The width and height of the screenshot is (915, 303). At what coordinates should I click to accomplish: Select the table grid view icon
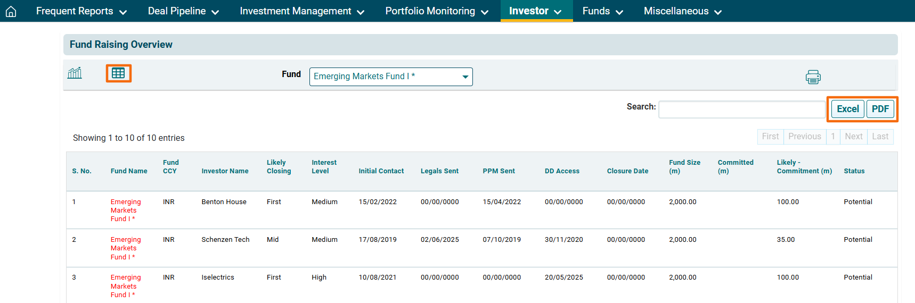pyautogui.click(x=118, y=73)
